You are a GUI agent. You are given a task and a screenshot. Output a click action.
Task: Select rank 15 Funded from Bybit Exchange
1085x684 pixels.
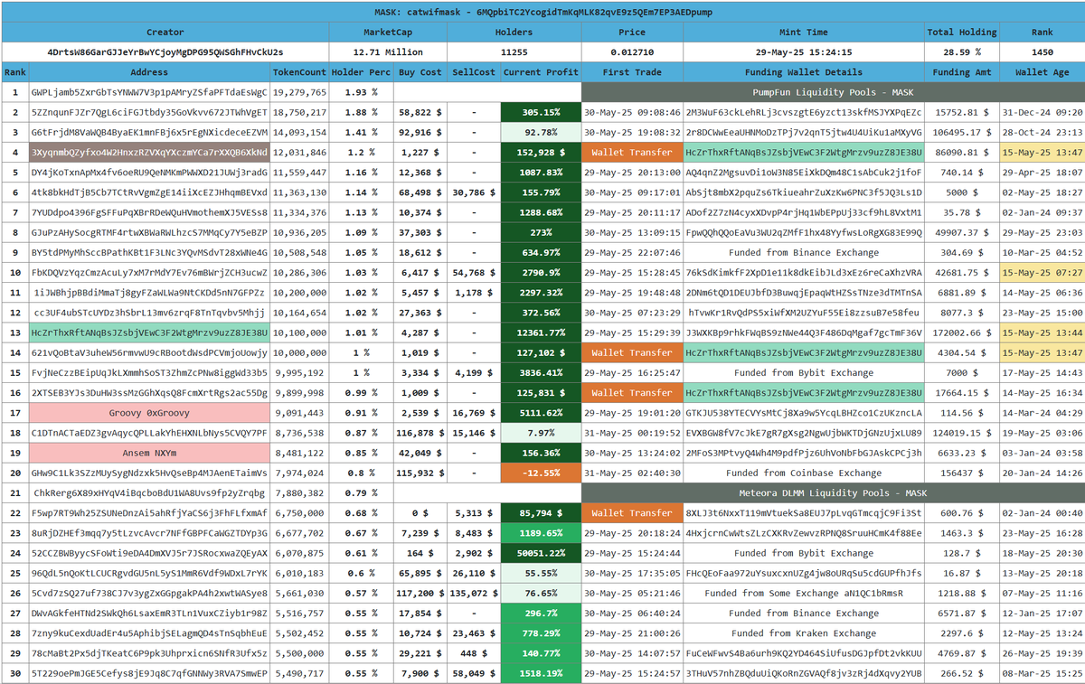point(803,372)
